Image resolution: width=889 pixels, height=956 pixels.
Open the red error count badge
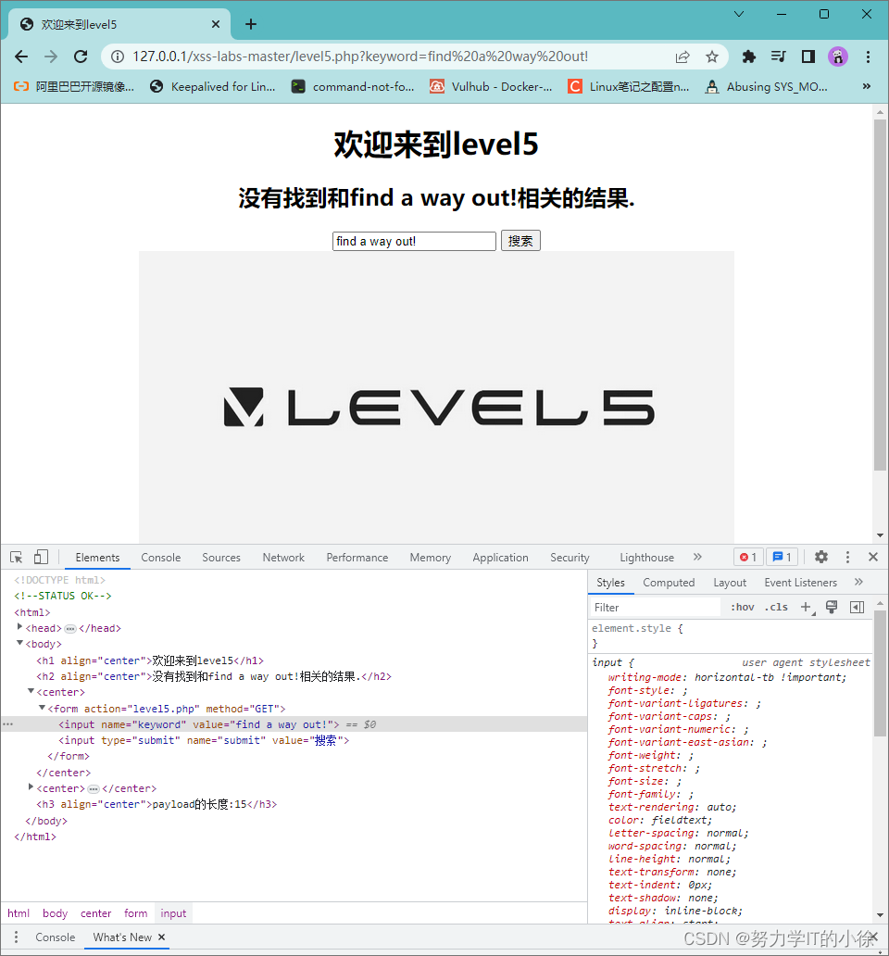point(748,557)
